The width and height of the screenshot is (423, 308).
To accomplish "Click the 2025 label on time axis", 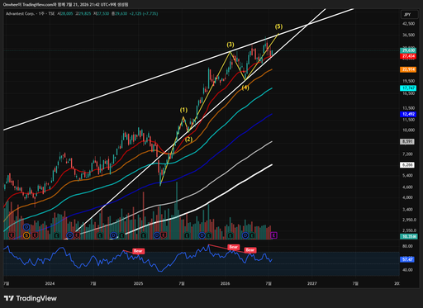I will [138, 283].
